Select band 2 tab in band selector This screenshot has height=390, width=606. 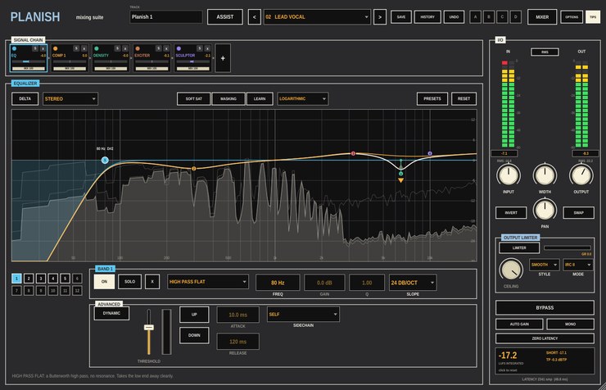pos(29,279)
